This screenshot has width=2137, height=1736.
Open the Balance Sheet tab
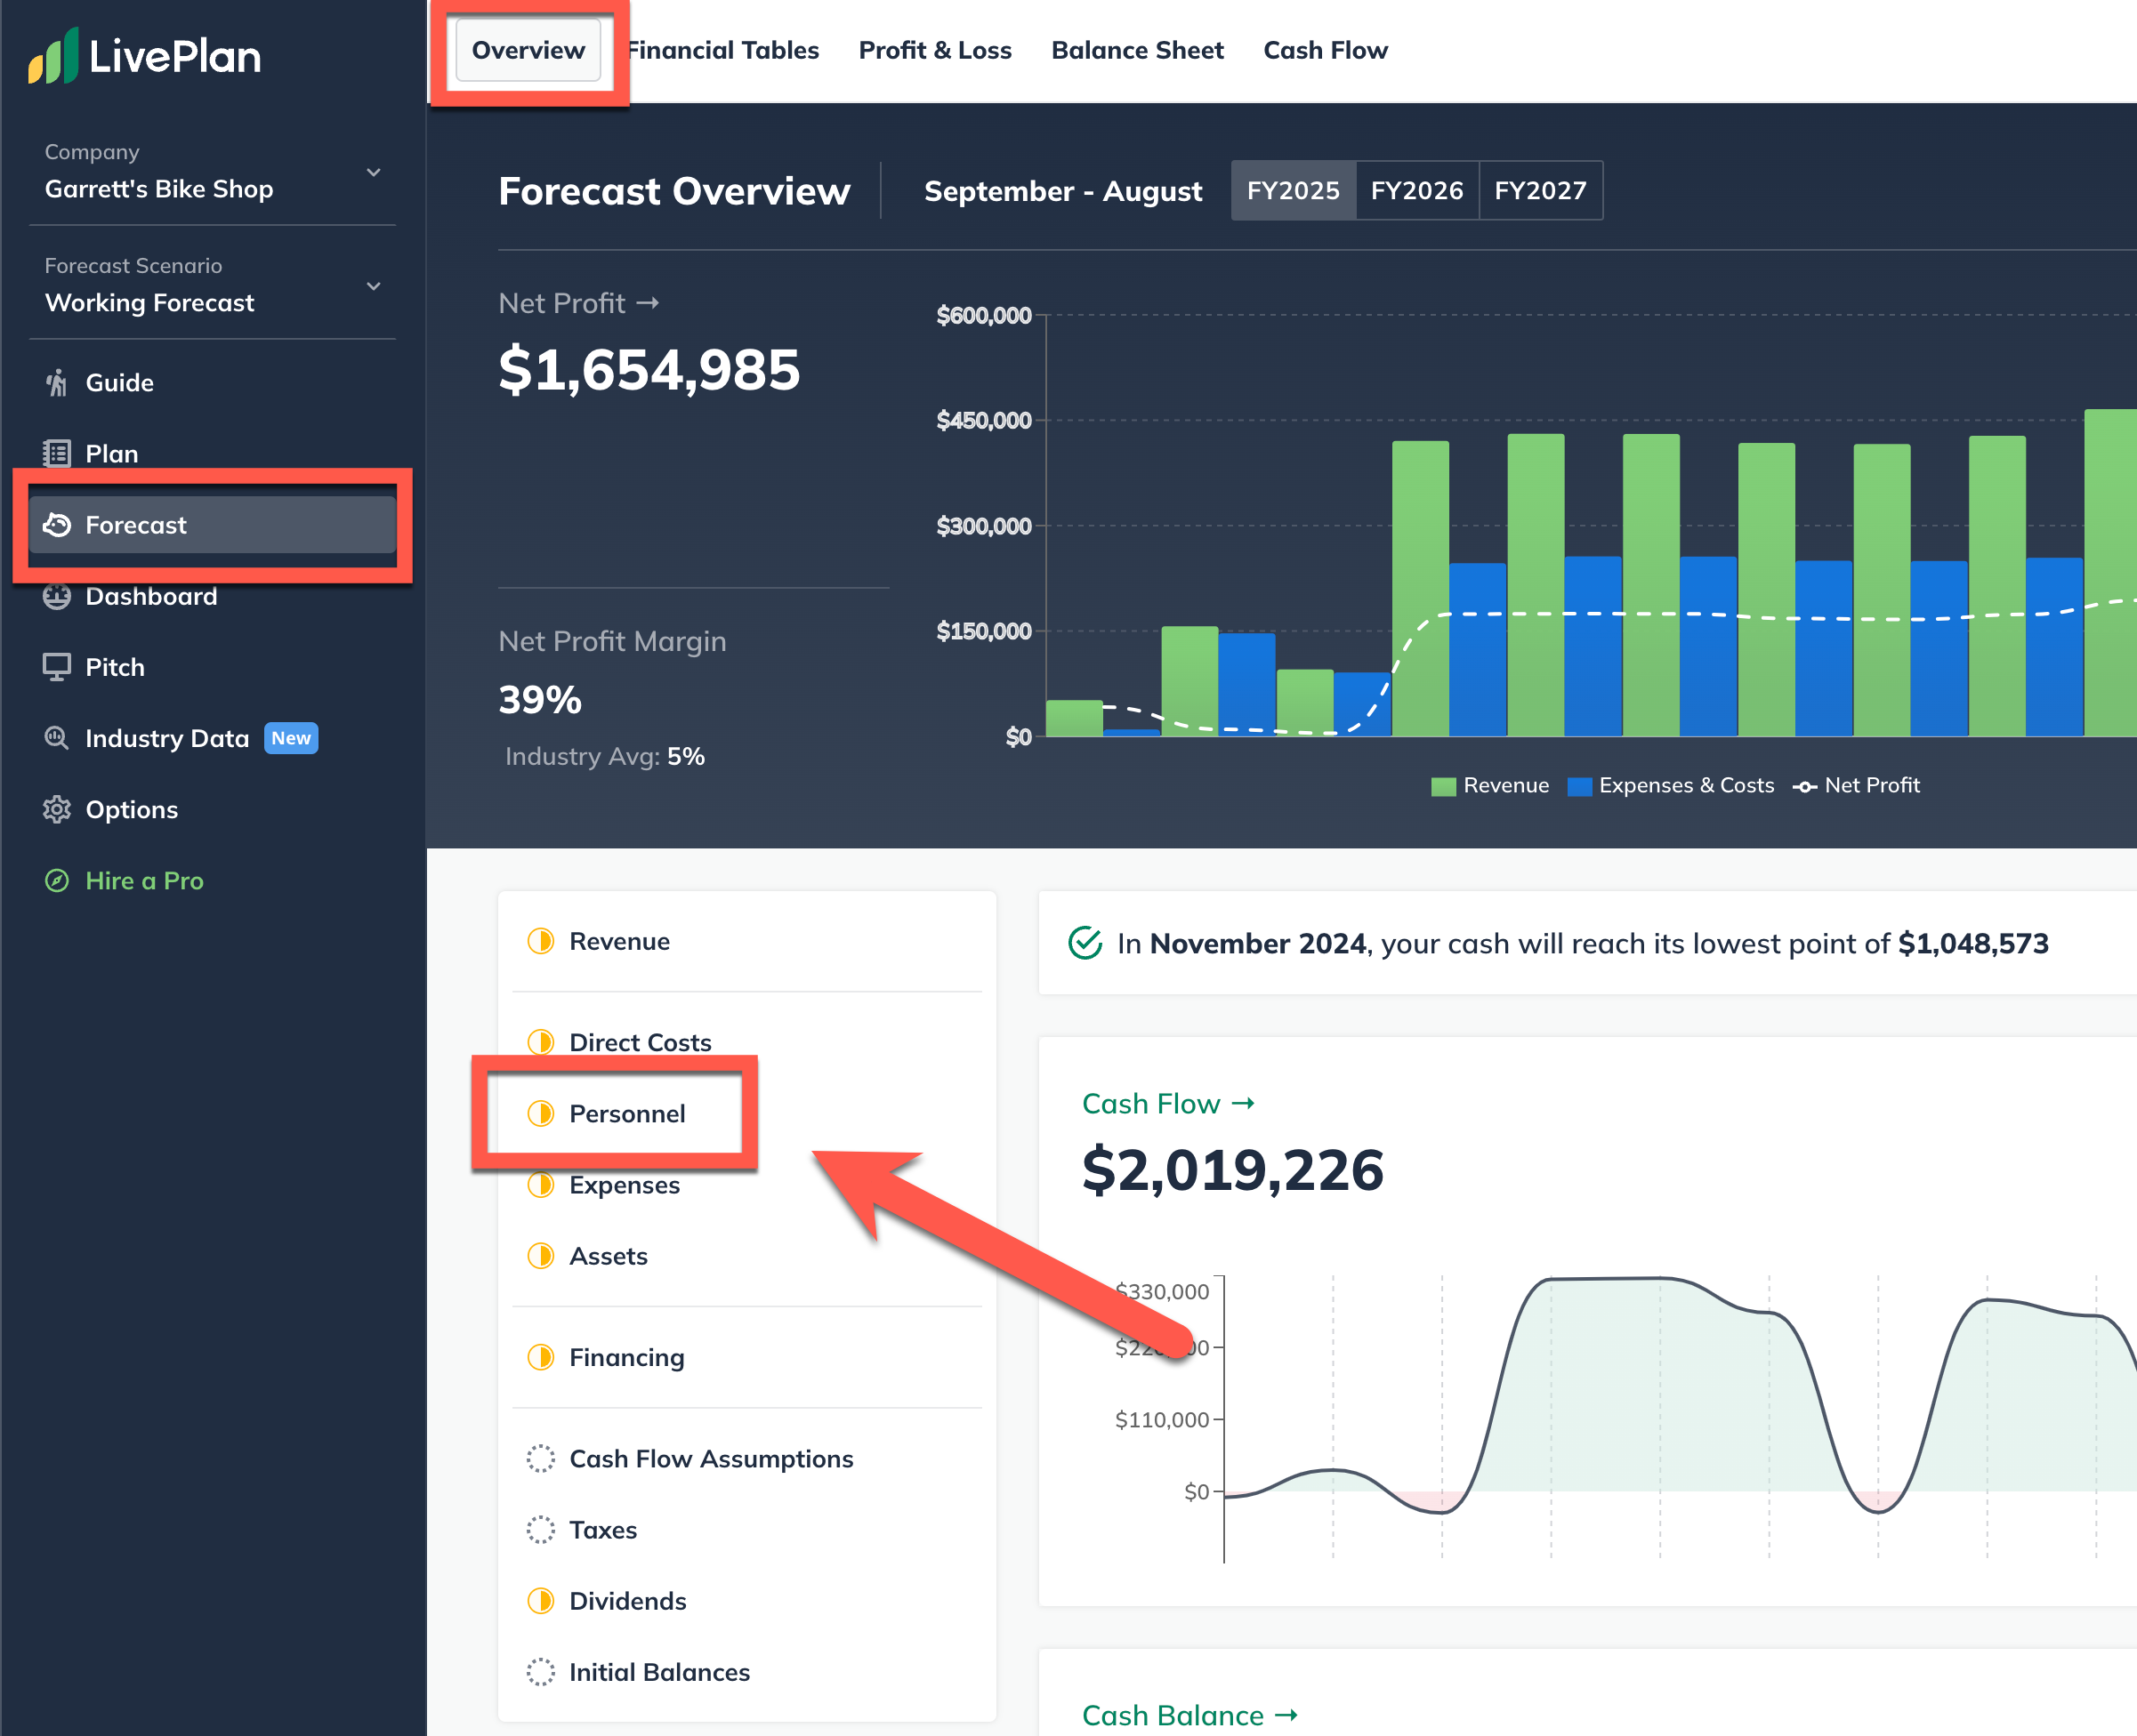tap(1138, 50)
